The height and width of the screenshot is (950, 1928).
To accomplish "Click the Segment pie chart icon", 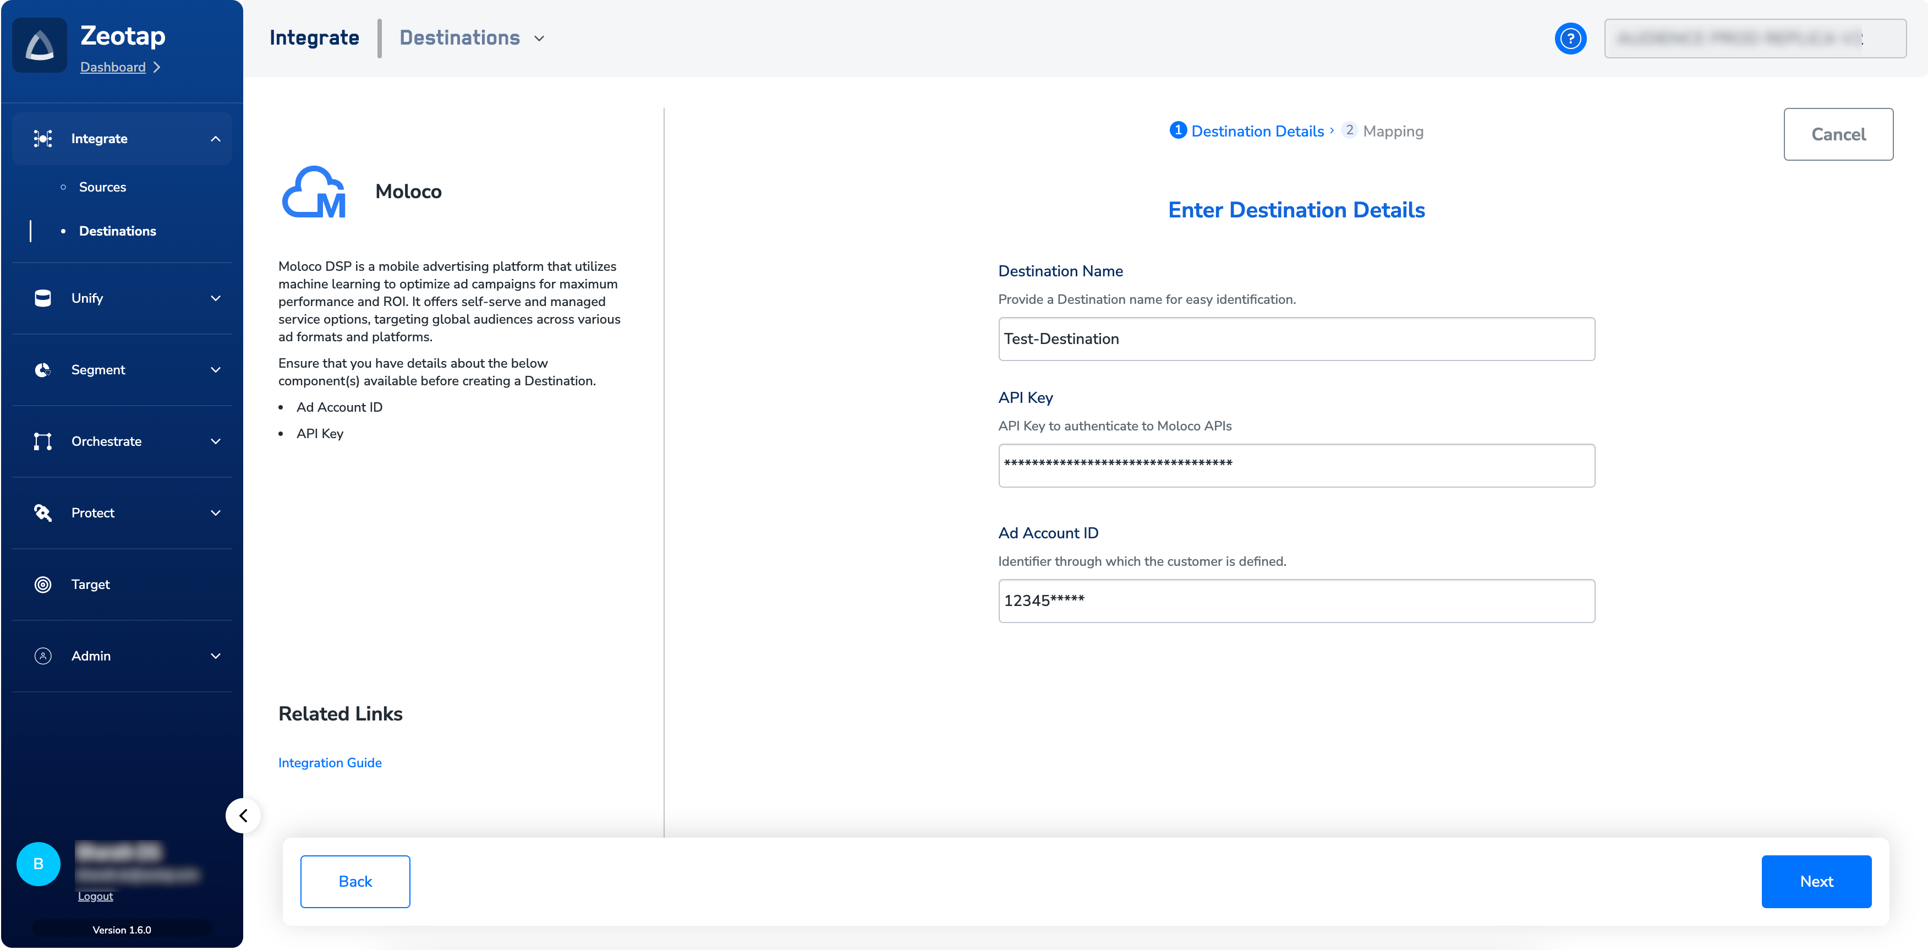I will (x=43, y=370).
